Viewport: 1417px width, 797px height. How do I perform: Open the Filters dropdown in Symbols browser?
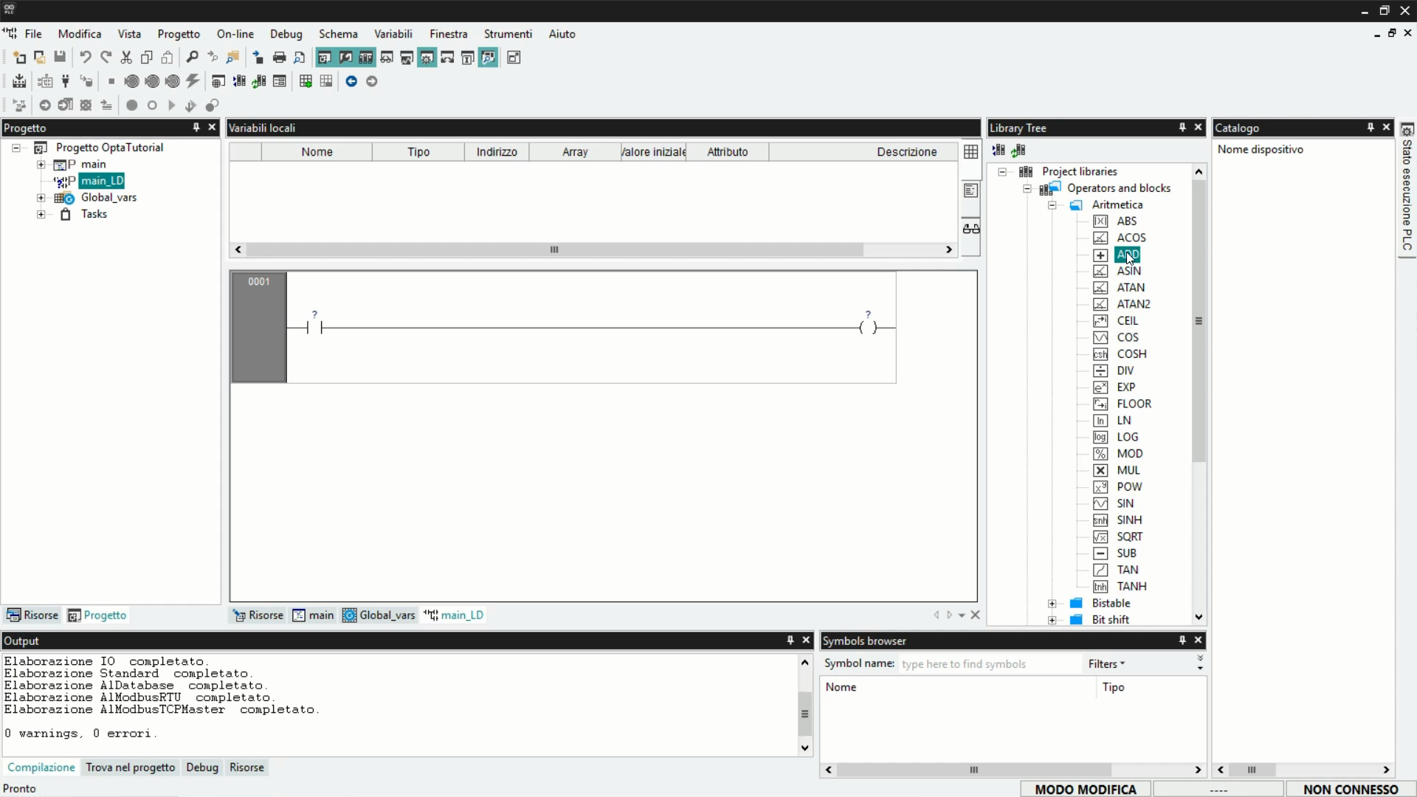pyautogui.click(x=1106, y=664)
